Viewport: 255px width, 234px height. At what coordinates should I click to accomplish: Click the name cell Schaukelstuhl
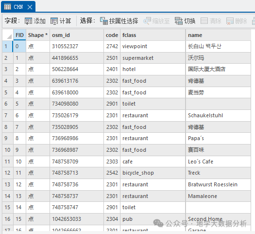click(218, 115)
